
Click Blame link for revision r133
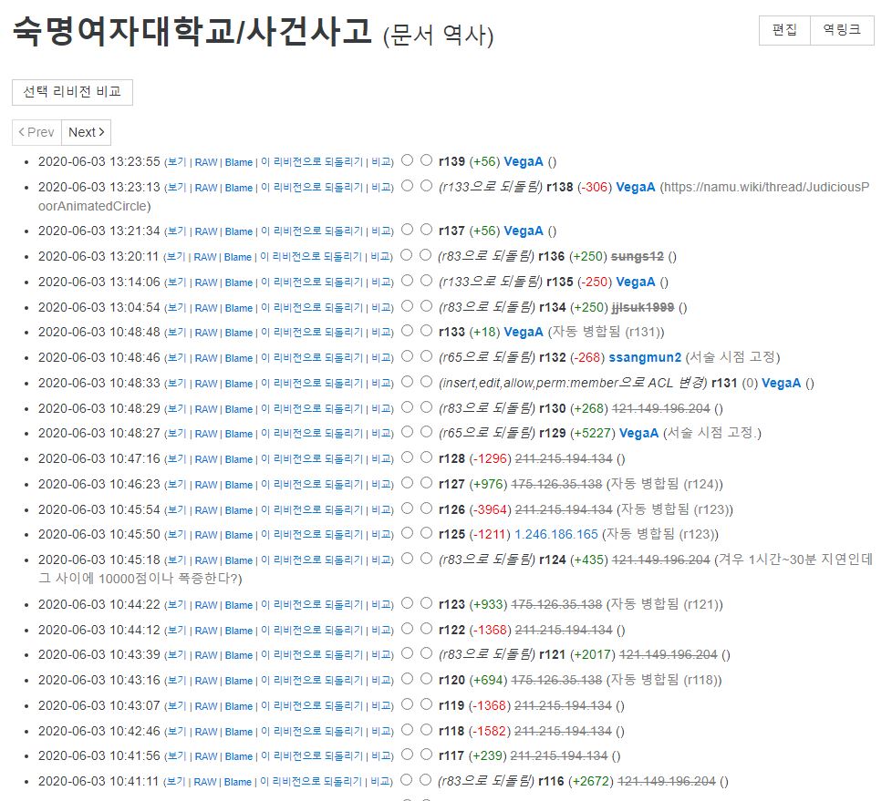coord(238,333)
